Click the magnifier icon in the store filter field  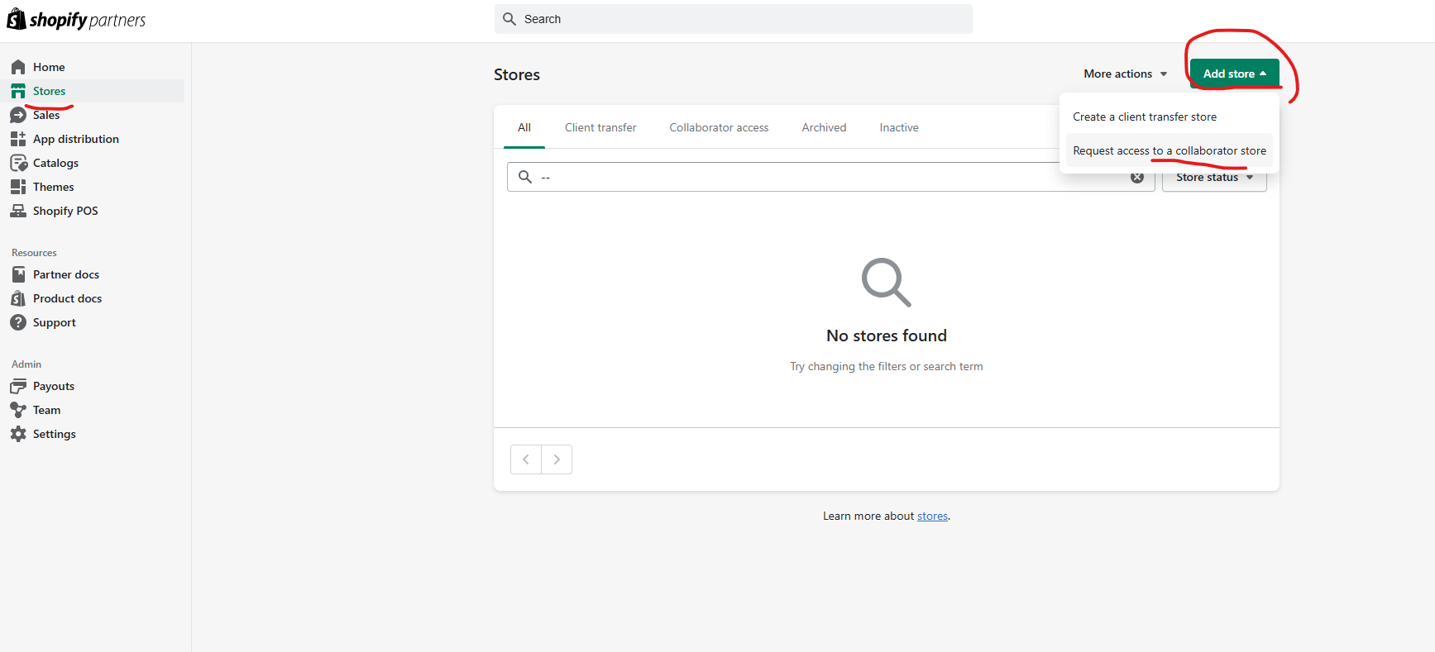(x=525, y=177)
